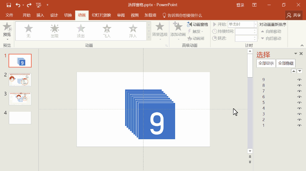Click the 添加动画 add animation icon

(178, 27)
